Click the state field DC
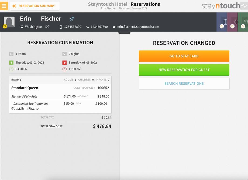This screenshot has width=248, height=180. click(x=47, y=27)
